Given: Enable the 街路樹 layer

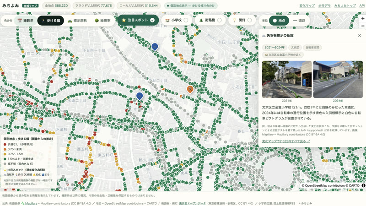Looking at the screenshot, I should [210, 20].
